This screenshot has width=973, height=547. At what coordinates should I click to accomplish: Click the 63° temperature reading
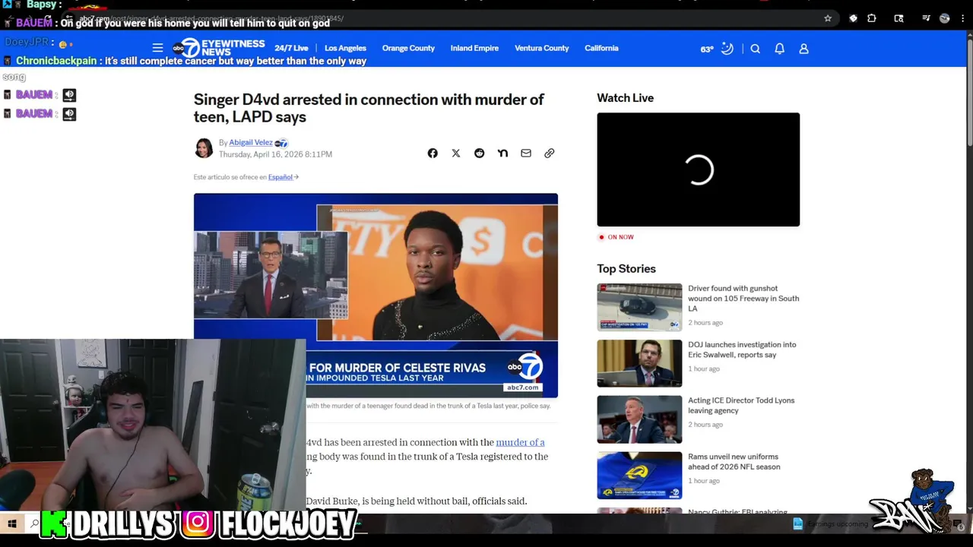click(x=707, y=49)
